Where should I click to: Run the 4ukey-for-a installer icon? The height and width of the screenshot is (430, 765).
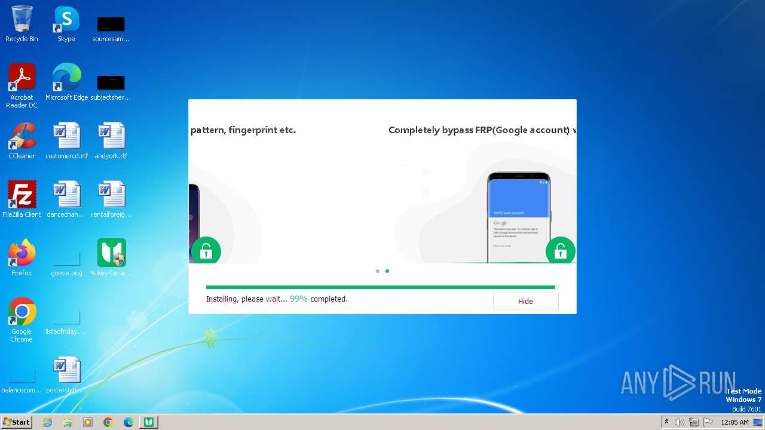click(111, 257)
